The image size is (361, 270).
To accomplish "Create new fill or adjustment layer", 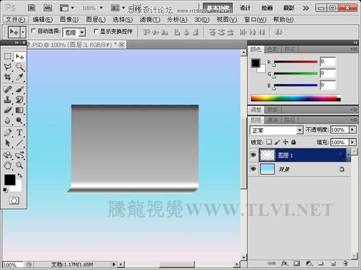I will 309,263.
